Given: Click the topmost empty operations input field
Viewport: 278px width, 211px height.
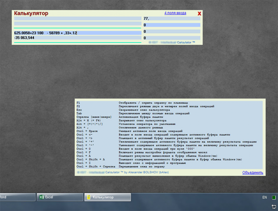Looking at the screenshot, I should (x=78, y=18).
